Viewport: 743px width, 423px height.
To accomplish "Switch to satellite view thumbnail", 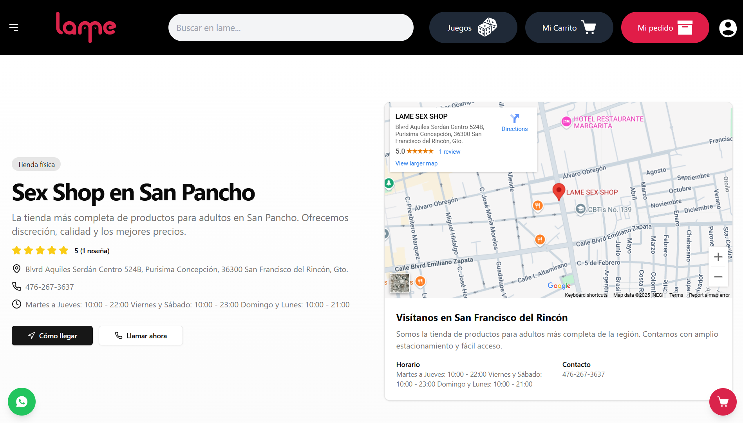I will tap(400, 283).
